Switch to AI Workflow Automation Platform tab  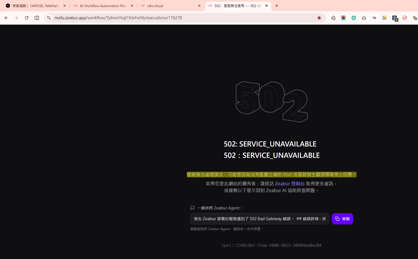[x=102, y=6]
